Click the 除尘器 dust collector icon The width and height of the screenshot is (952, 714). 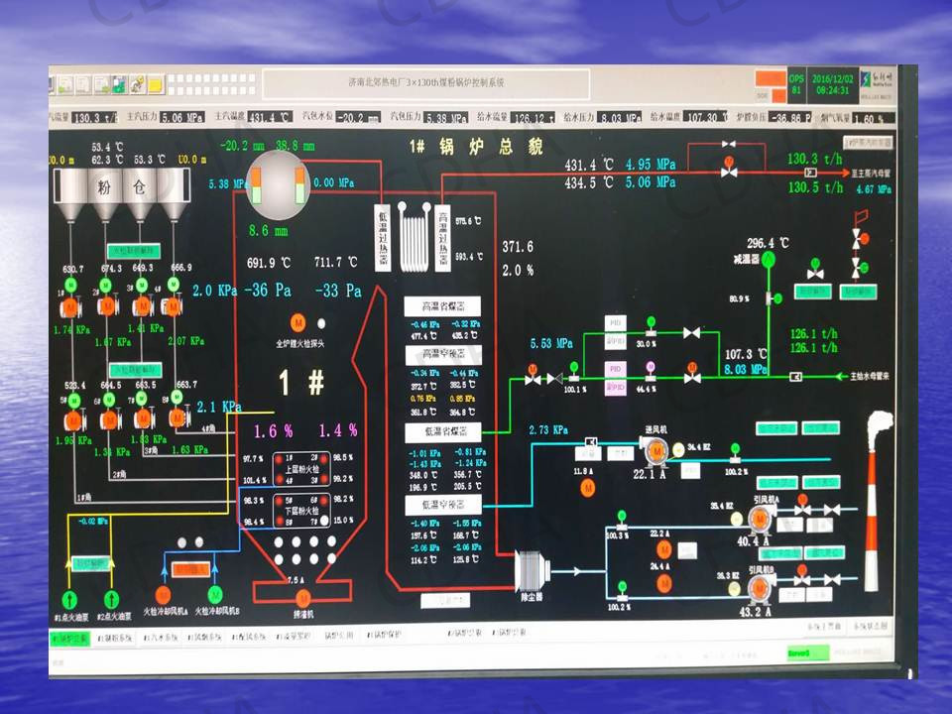tap(533, 570)
